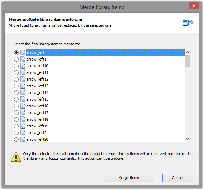Image resolution: width=204 pixels, height=190 pixels.
Task: Select the arrow_left11 radio button
Action: [x=16, y=72]
